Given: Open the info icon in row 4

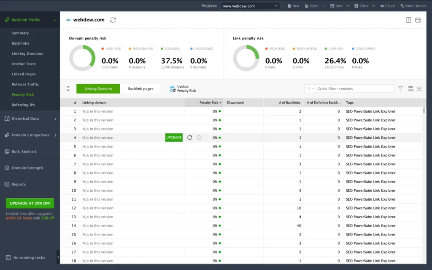Looking at the screenshot, I should click(x=199, y=138).
